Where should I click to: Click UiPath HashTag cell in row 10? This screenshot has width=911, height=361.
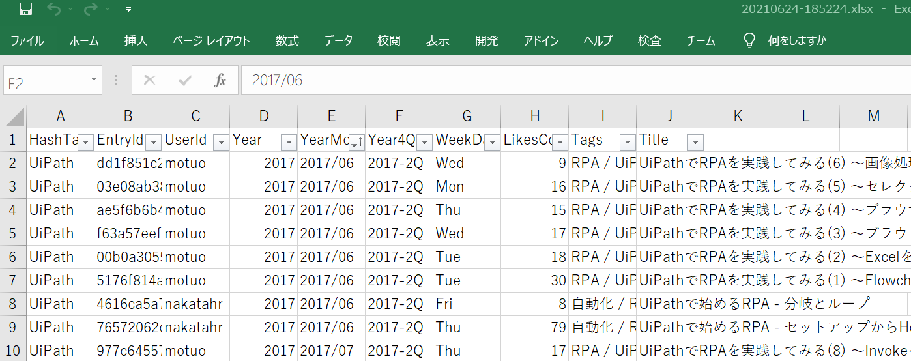pos(61,351)
